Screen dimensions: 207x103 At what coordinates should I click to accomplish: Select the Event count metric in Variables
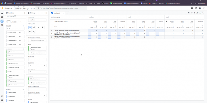(x=15, y=93)
